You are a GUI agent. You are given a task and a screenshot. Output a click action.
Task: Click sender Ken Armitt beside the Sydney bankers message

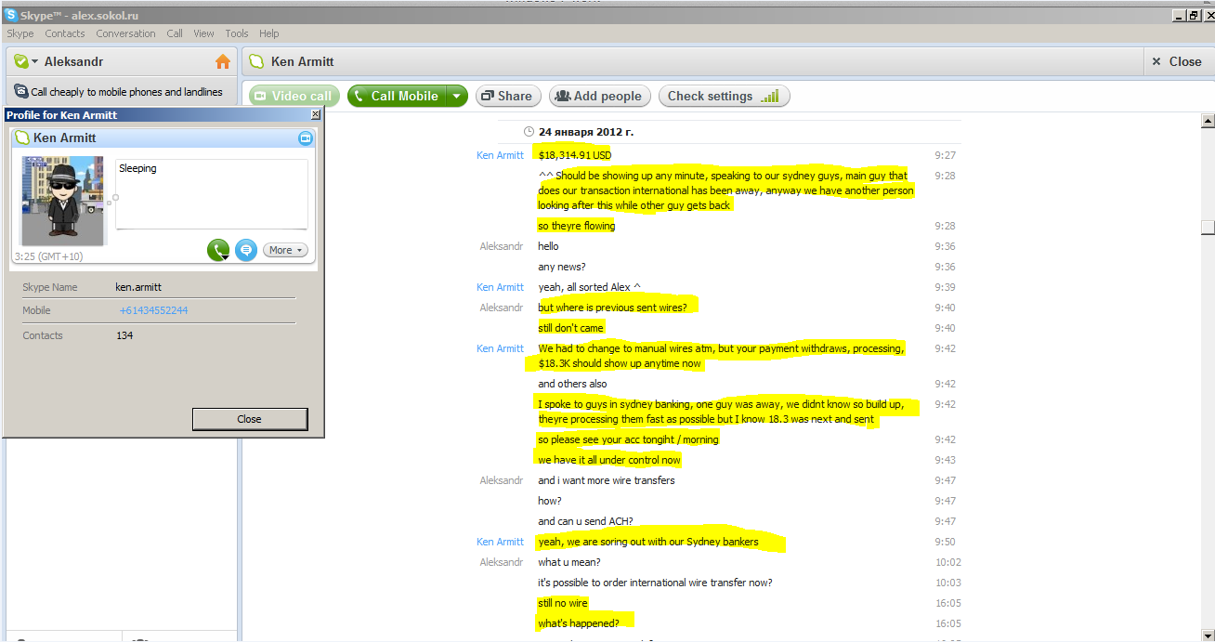501,542
